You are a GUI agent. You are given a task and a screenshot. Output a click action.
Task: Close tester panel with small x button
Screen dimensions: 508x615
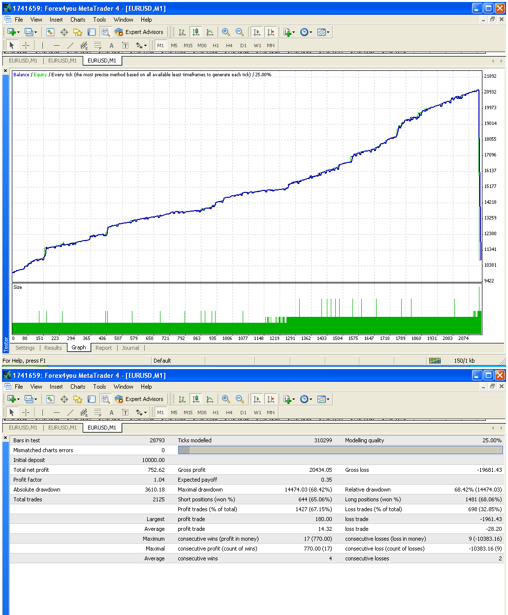point(6,71)
